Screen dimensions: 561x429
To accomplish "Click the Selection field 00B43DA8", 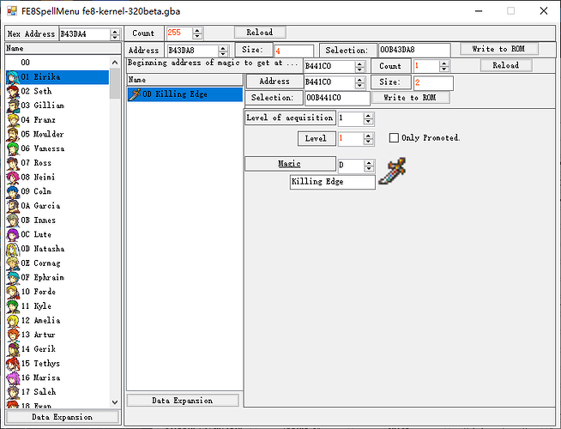I will click(414, 50).
